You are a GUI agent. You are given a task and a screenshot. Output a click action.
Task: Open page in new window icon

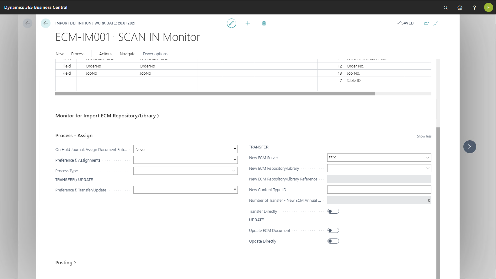(x=426, y=23)
